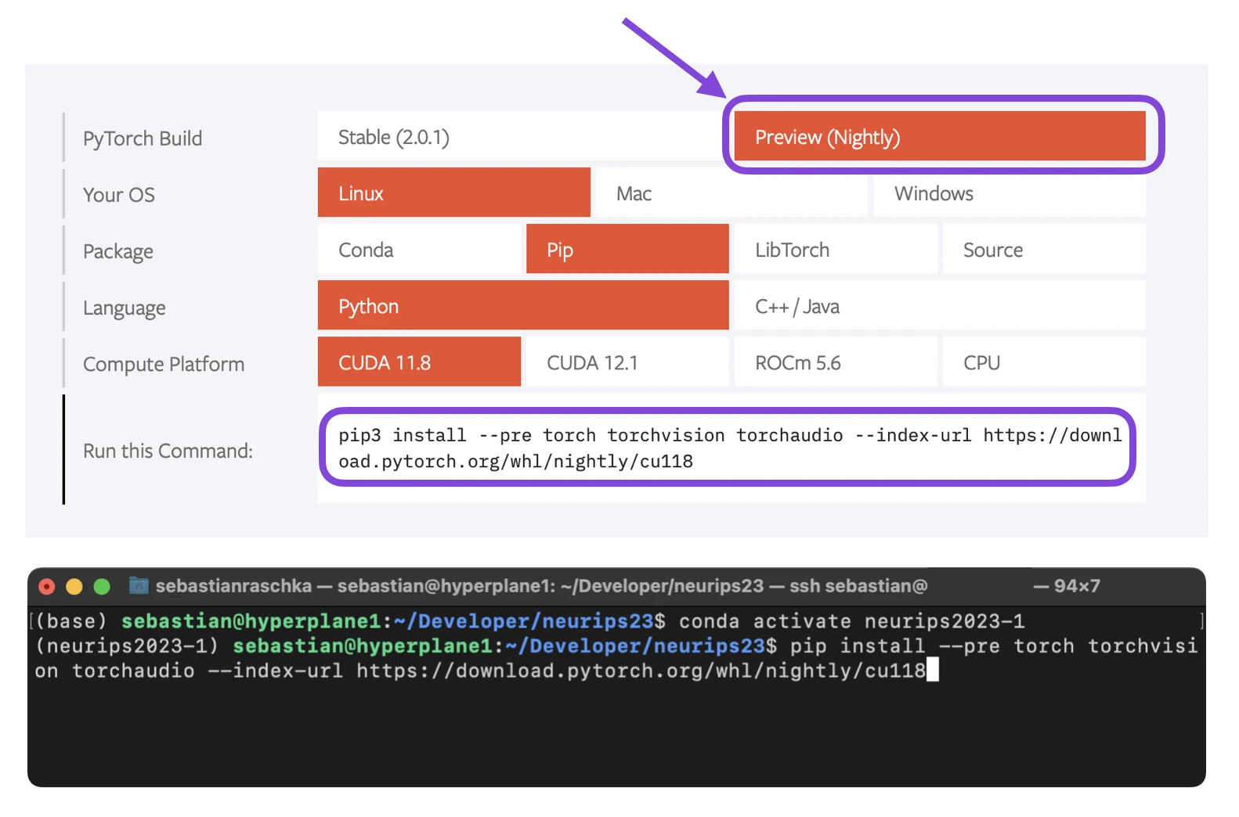Select CUDA 11.8 compute platform
The image size is (1239, 817).
(x=419, y=362)
